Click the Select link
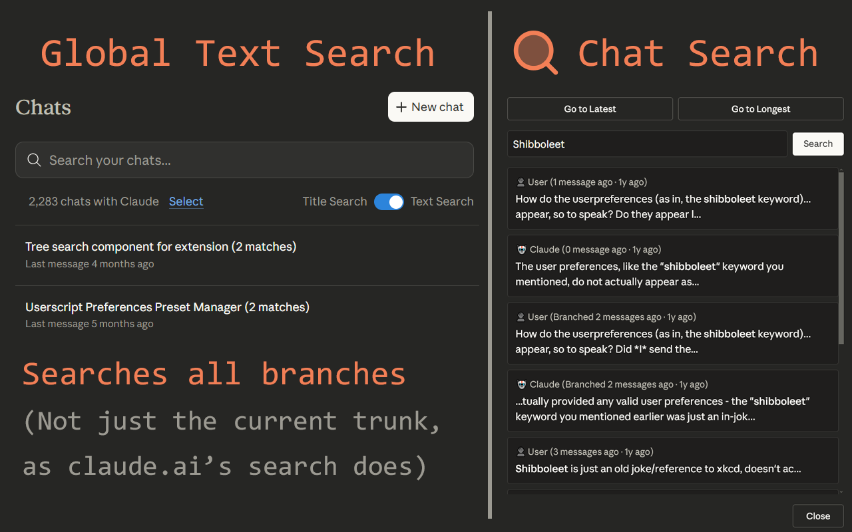The image size is (852, 532). [186, 201]
